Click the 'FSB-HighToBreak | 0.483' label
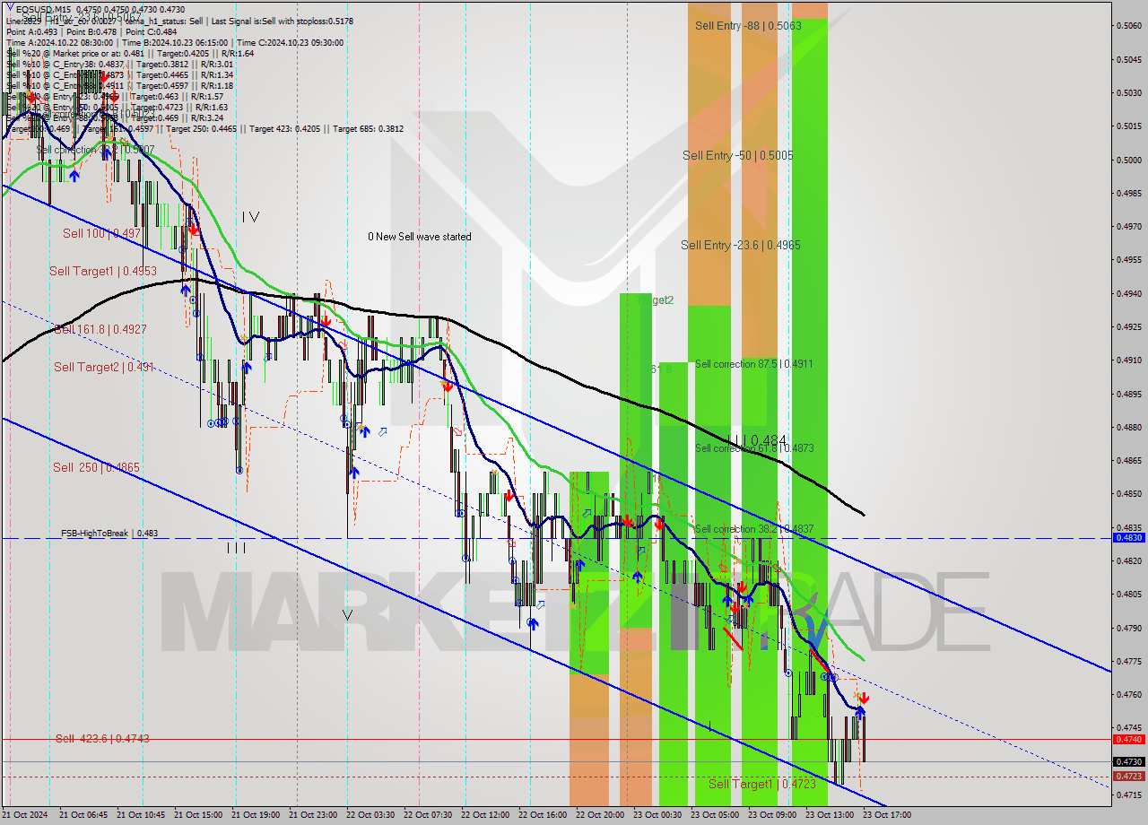Image resolution: width=1148 pixels, height=825 pixels. pos(109,533)
